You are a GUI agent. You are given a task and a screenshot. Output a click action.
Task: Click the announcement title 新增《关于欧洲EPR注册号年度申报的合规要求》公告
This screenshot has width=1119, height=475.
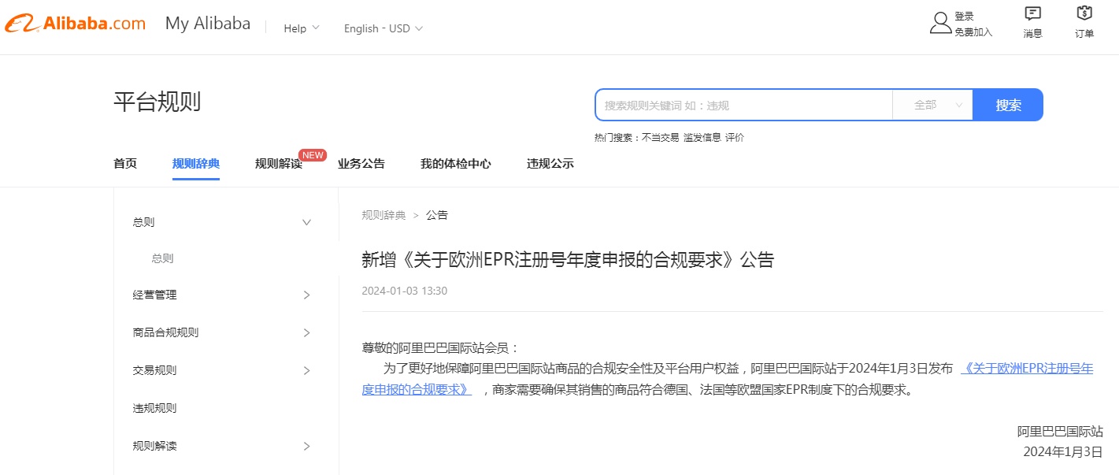coord(568,260)
